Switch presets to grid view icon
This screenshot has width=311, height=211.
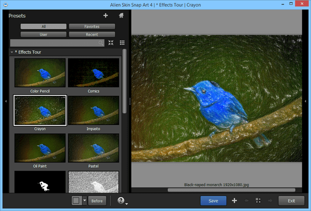point(122,43)
